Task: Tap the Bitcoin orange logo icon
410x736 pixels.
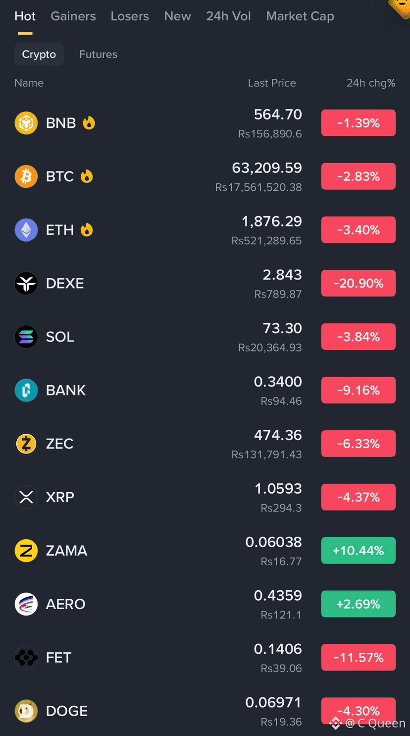Action: coord(26,176)
